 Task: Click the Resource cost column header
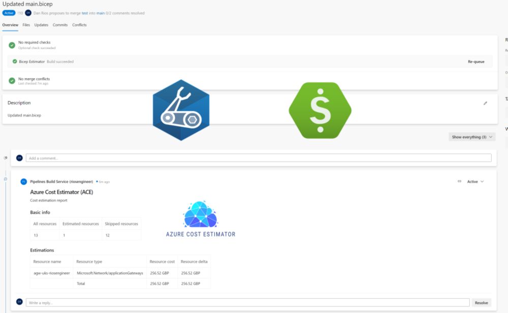point(162,262)
